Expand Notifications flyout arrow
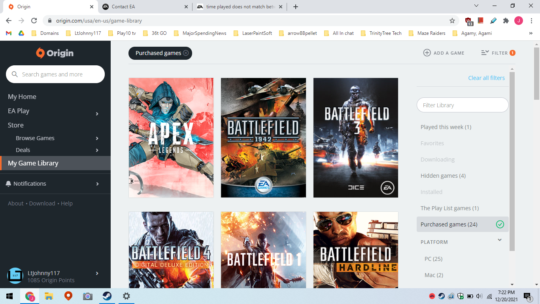 click(x=97, y=184)
